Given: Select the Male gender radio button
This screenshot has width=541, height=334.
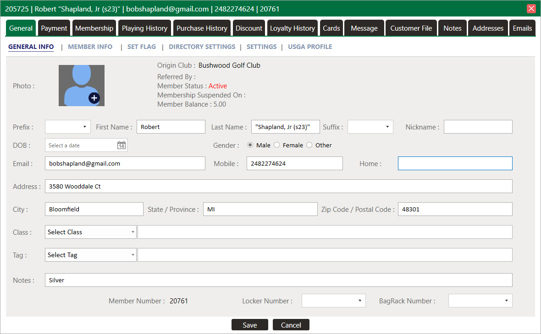Looking at the screenshot, I should 250,145.
